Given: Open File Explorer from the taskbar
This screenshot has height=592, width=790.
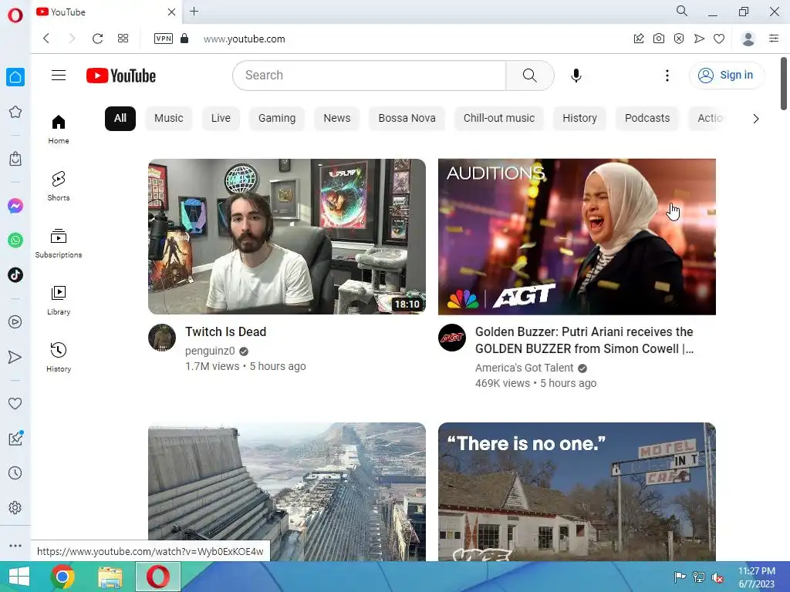Looking at the screenshot, I should pos(110,577).
